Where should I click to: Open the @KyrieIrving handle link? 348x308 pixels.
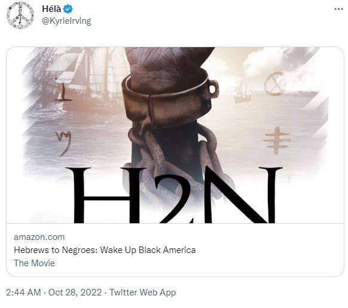[66, 21]
